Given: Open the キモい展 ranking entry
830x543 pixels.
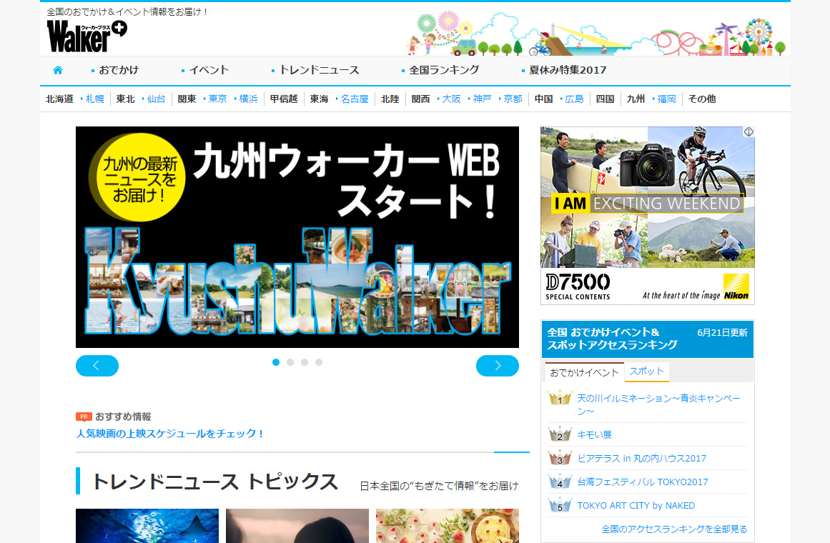Looking at the screenshot, I should pos(596,434).
